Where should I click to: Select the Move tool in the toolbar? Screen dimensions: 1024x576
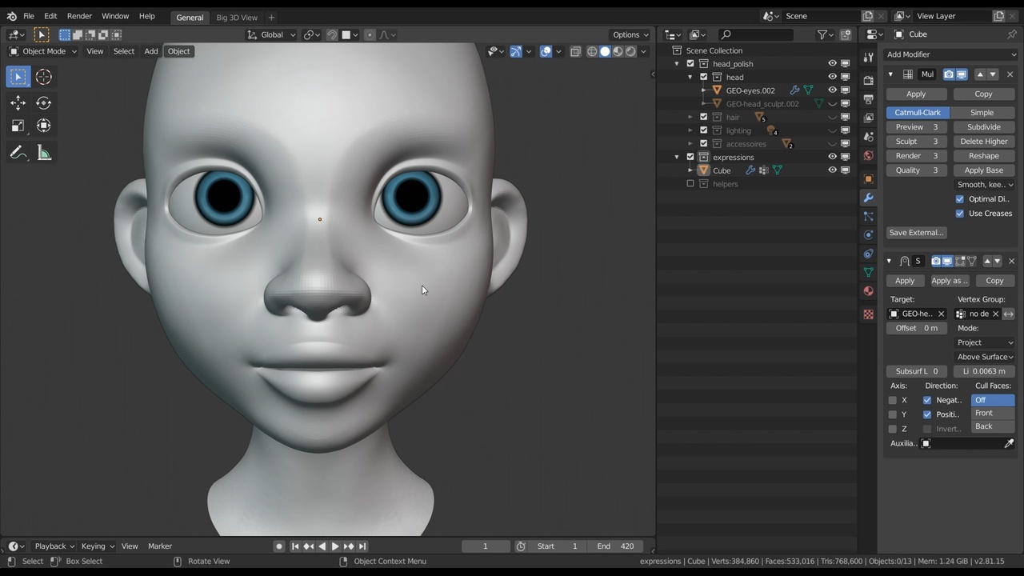[x=18, y=102]
